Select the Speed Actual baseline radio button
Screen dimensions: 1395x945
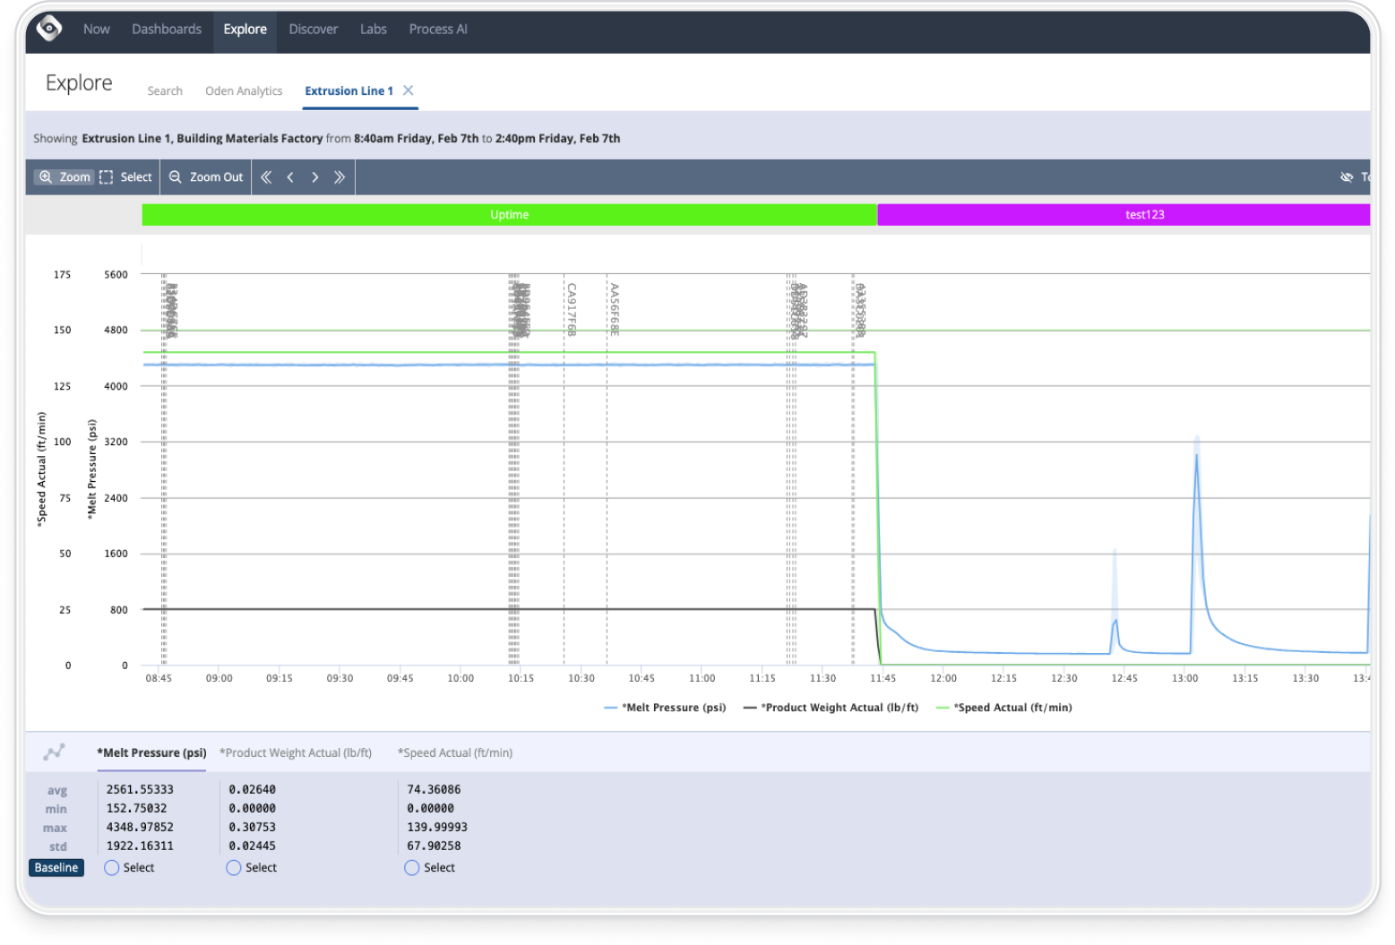pyautogui.click(x=412, y=868)
